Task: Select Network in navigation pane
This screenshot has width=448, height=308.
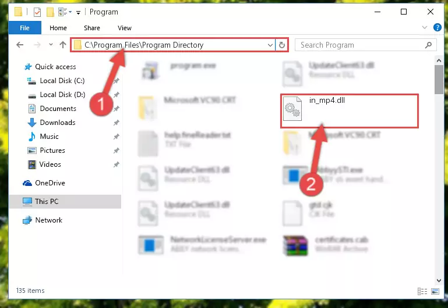Action: 48,220
